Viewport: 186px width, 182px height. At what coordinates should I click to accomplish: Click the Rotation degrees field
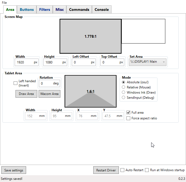click(x=49, y=84)
